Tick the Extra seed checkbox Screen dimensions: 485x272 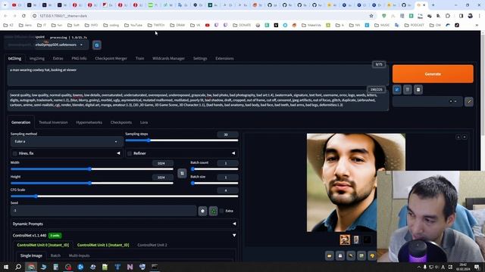(222, 211)
